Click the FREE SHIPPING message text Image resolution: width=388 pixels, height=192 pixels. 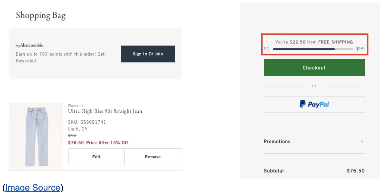pos(314,42)
